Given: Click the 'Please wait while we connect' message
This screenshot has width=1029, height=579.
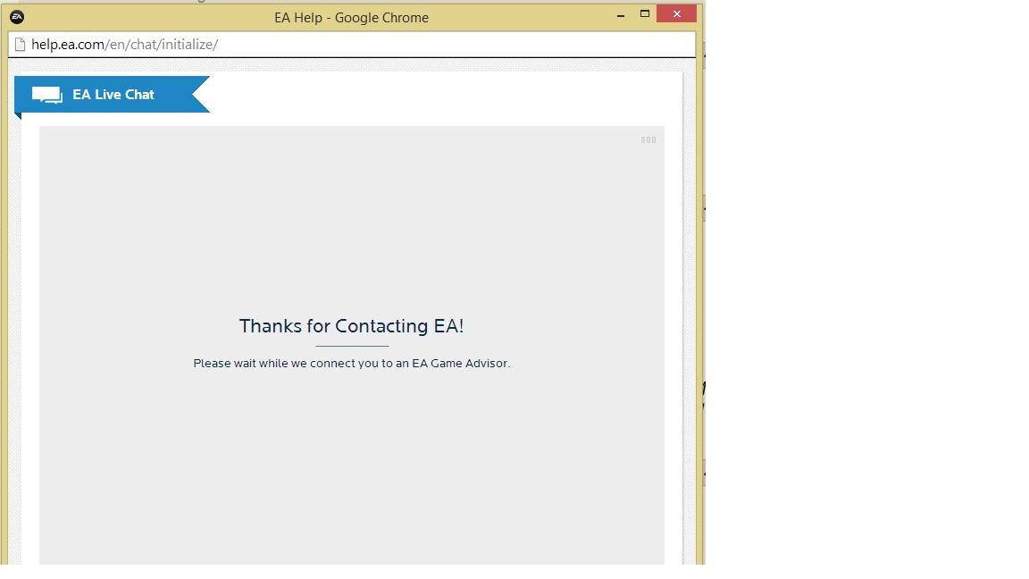Looking at the screenshot, I should pos(352,363).
